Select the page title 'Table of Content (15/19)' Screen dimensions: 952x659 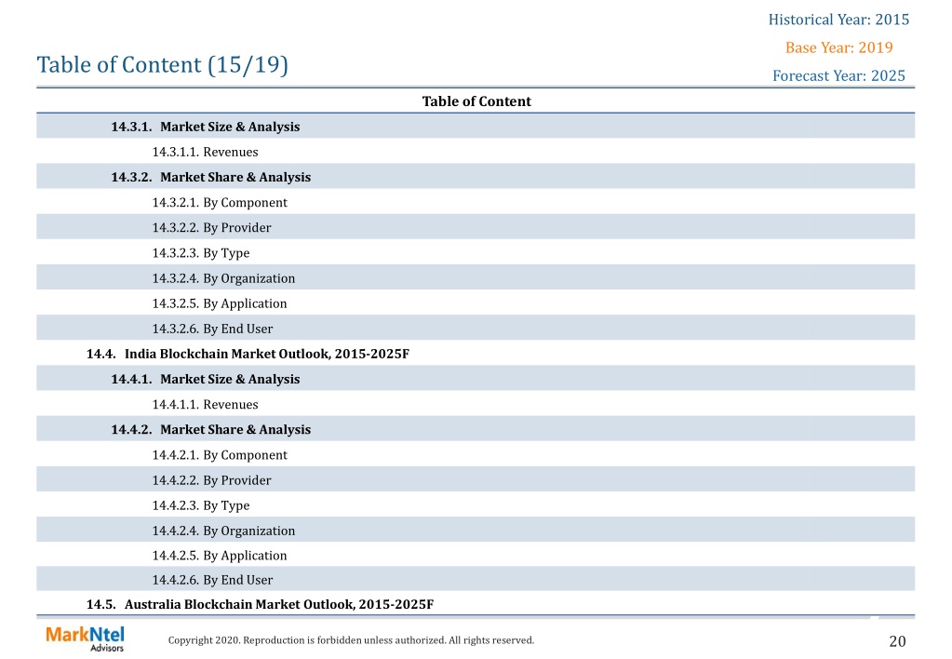pyautogui.click(x=162, y=65)
